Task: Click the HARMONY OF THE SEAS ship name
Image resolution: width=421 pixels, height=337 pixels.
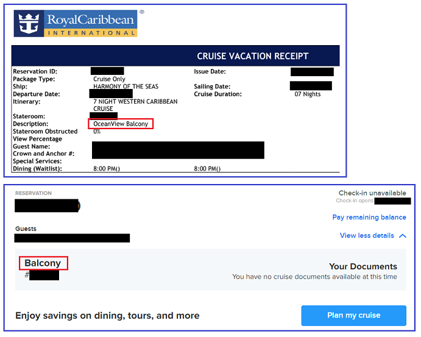Action: click(126, 87)
